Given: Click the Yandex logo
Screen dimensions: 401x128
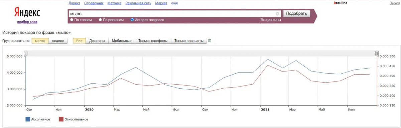Looking at the screenshot, I should pos(27,13).
